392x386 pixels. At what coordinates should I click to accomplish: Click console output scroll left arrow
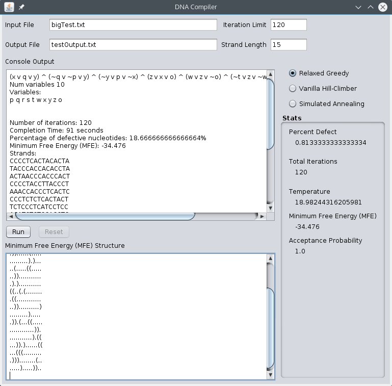[11, 217]
